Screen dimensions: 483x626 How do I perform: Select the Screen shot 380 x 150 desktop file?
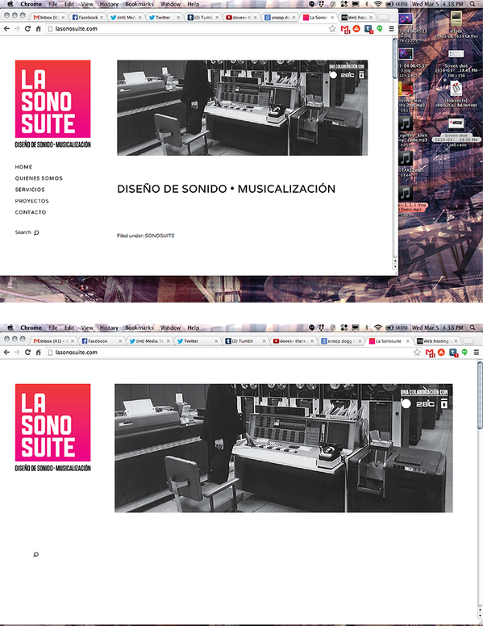coord(456,54)
